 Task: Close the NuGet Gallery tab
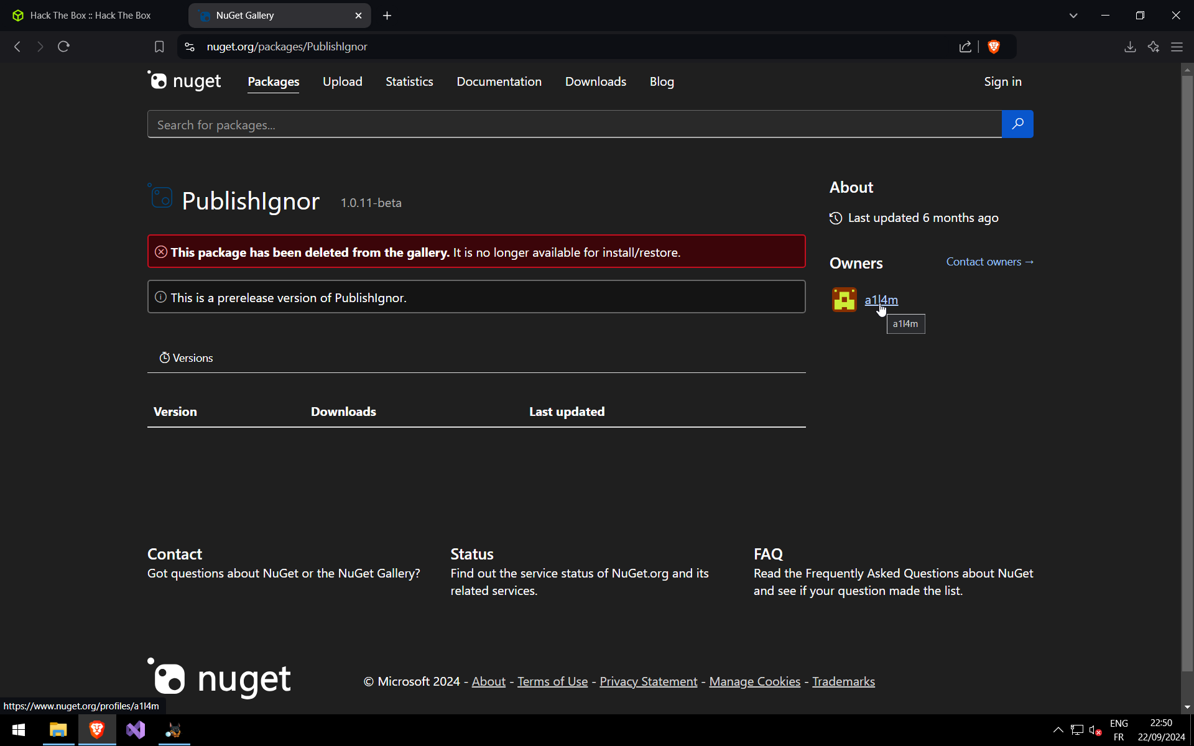click(358, 16)
